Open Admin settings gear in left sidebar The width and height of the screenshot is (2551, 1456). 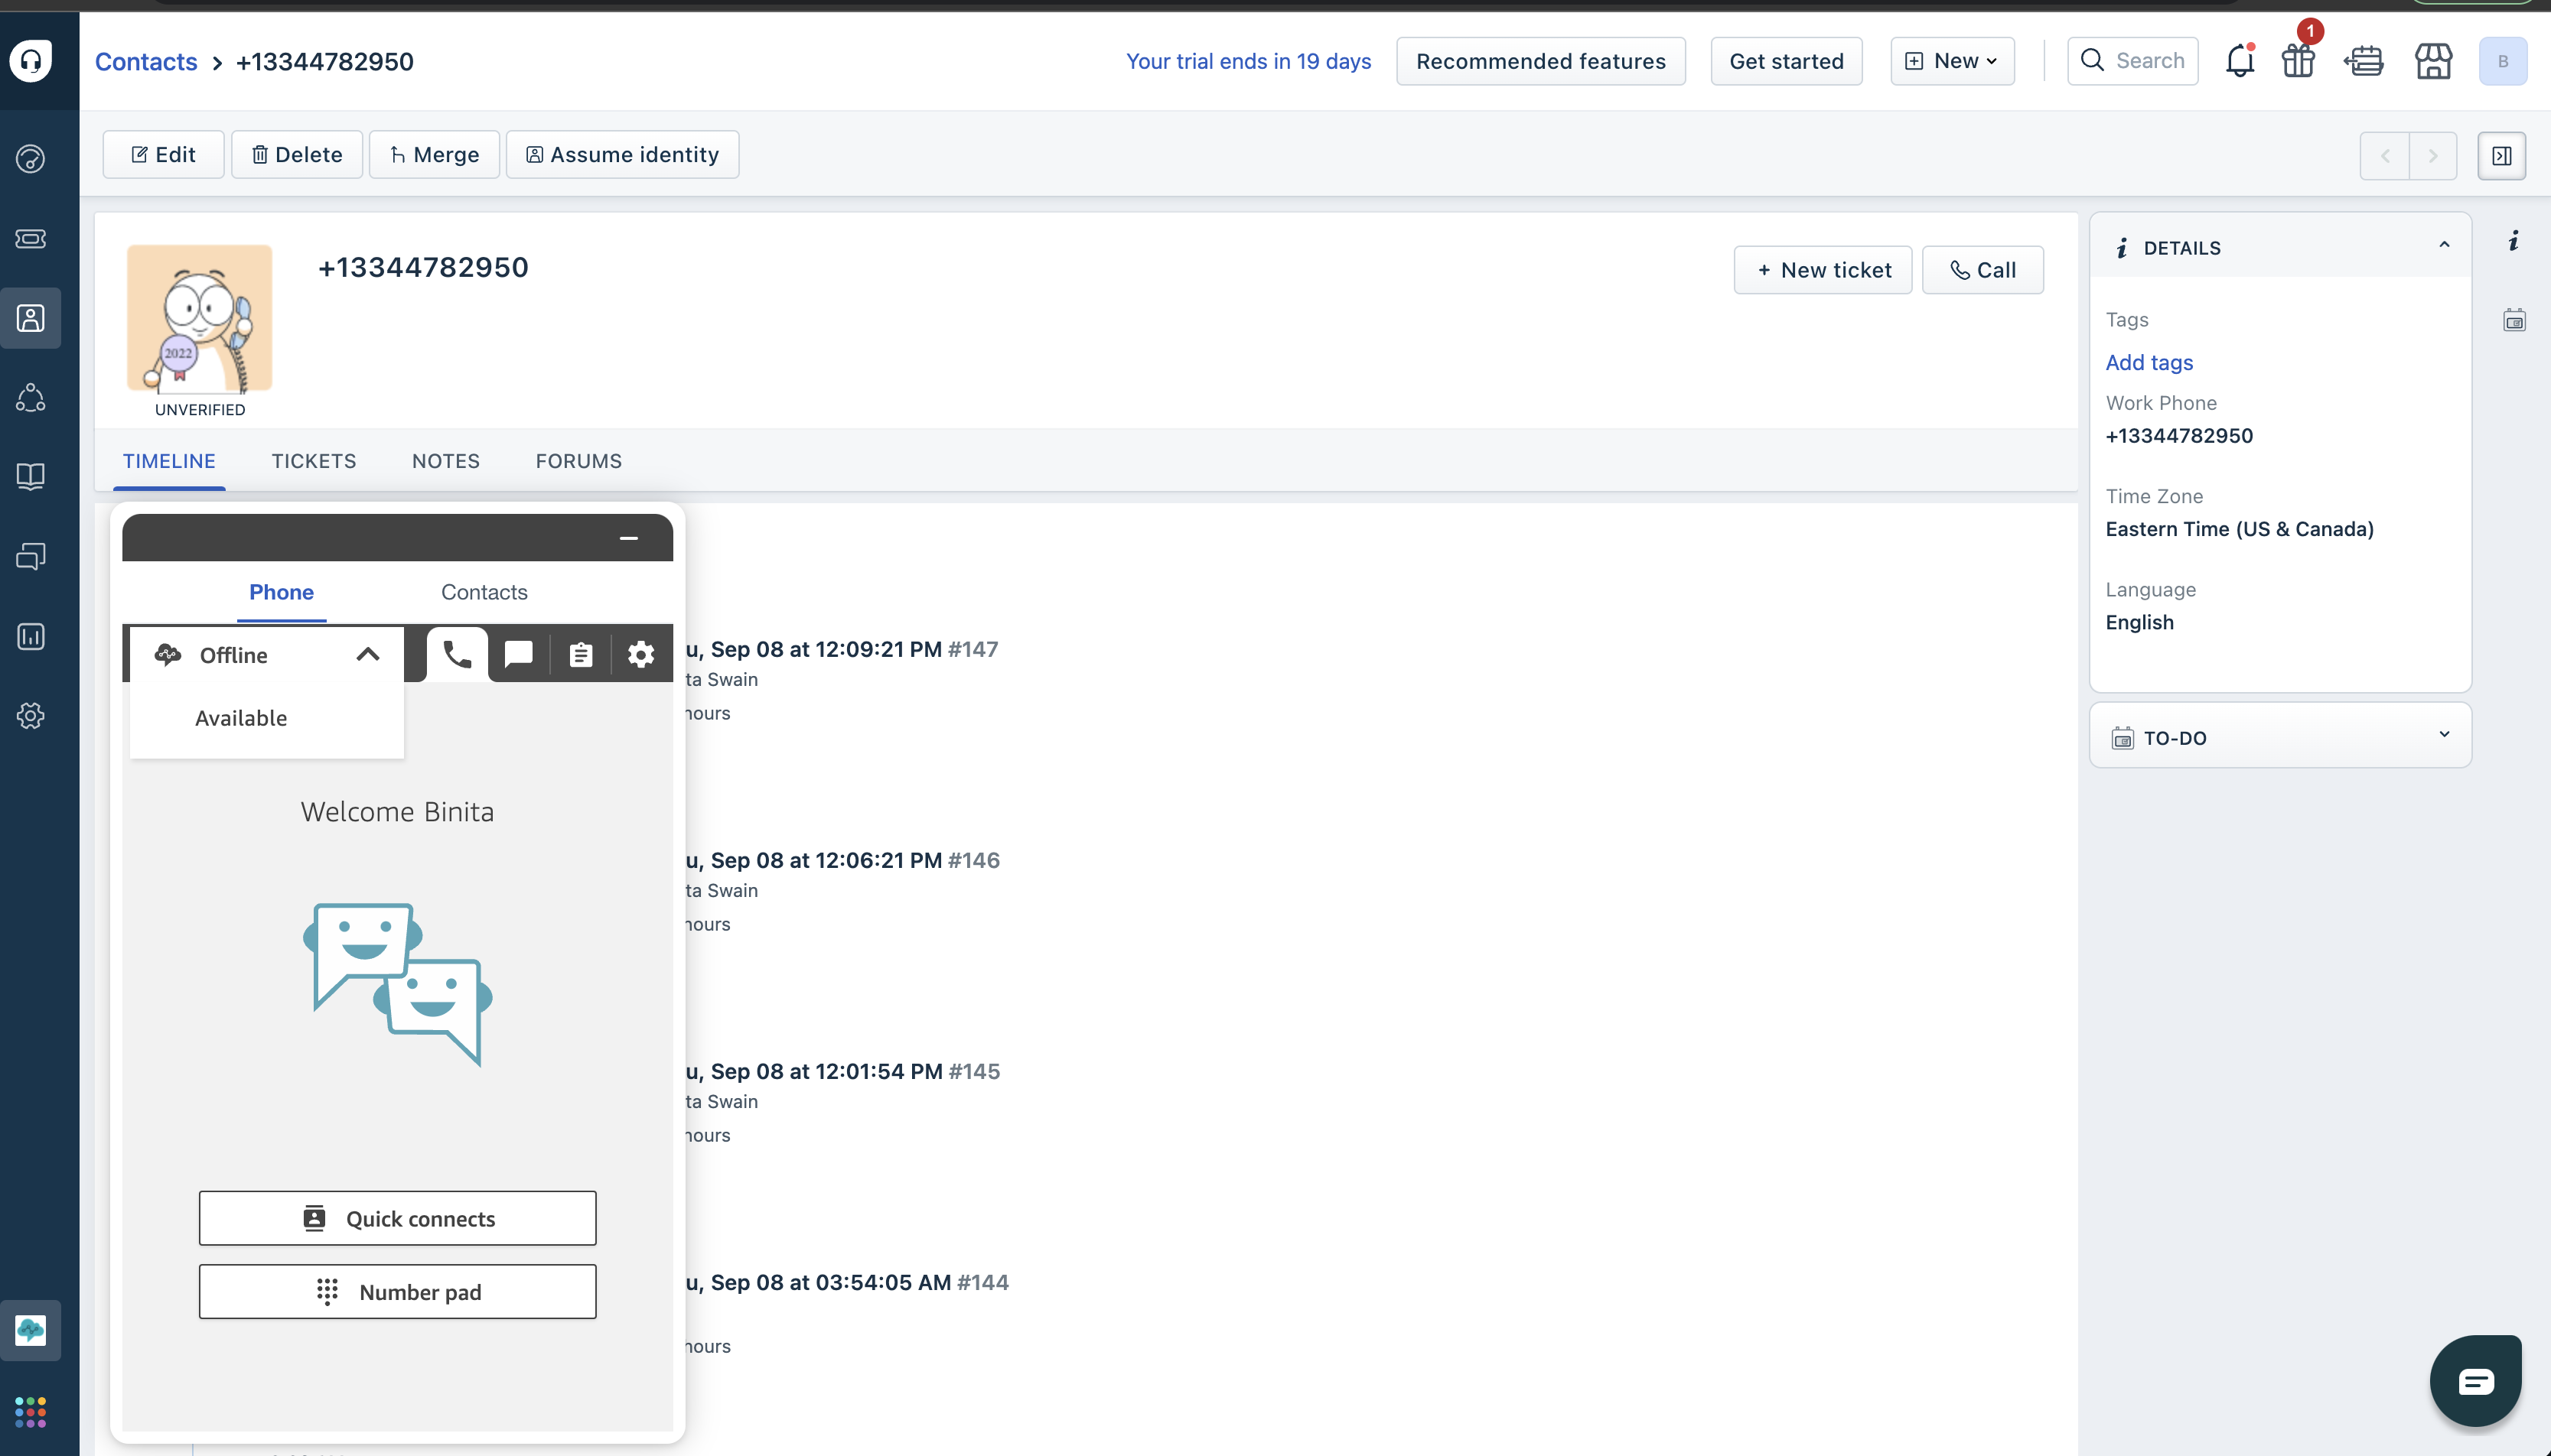click(30, 716)
